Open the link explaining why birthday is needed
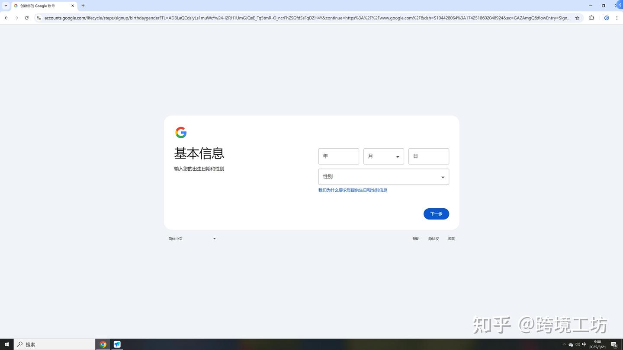The height and width of the screenshot is (350, 623). [x=353, y=190]
